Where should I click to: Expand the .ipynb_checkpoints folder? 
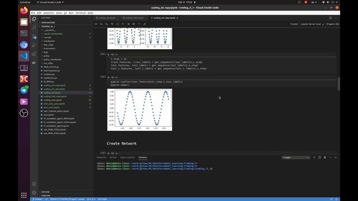tap(66, 33)
